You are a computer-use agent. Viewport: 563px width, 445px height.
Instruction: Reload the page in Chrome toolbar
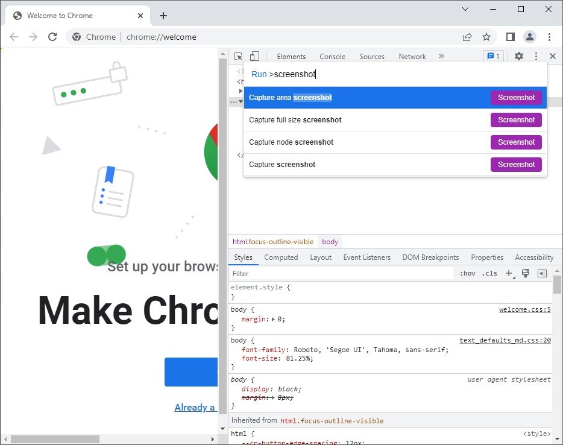52,37
